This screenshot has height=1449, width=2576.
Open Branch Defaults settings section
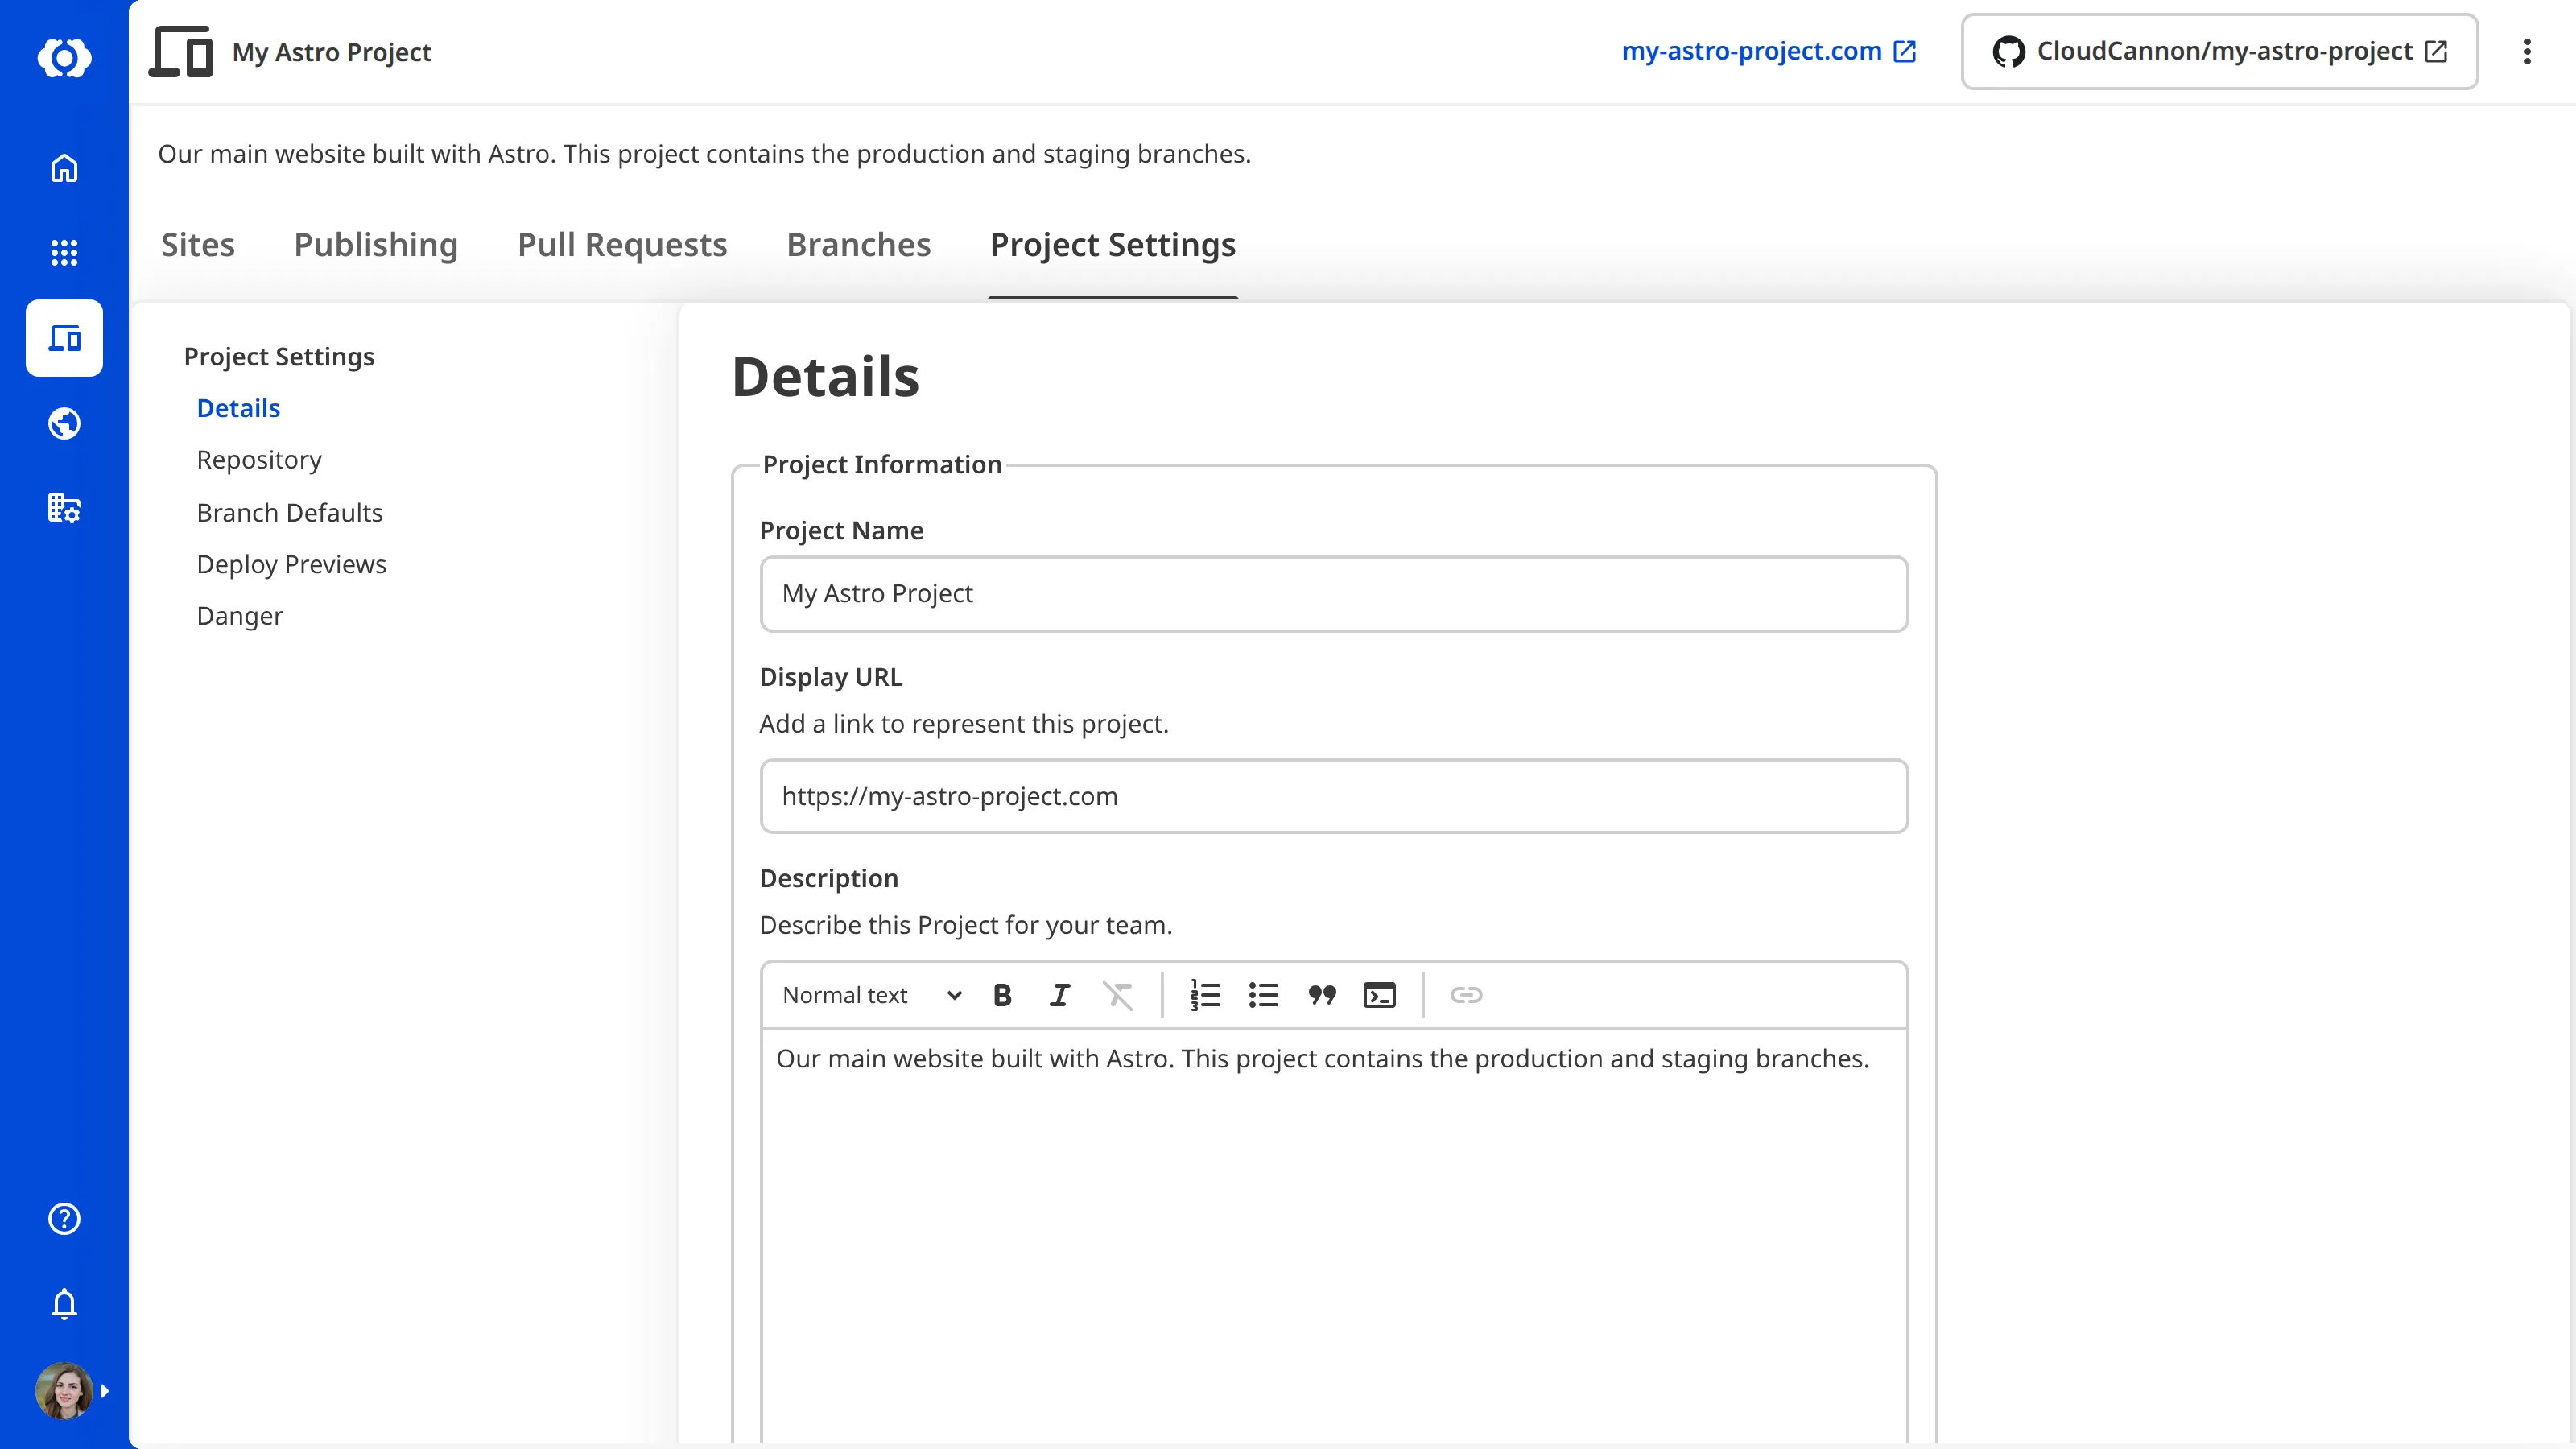290,512
